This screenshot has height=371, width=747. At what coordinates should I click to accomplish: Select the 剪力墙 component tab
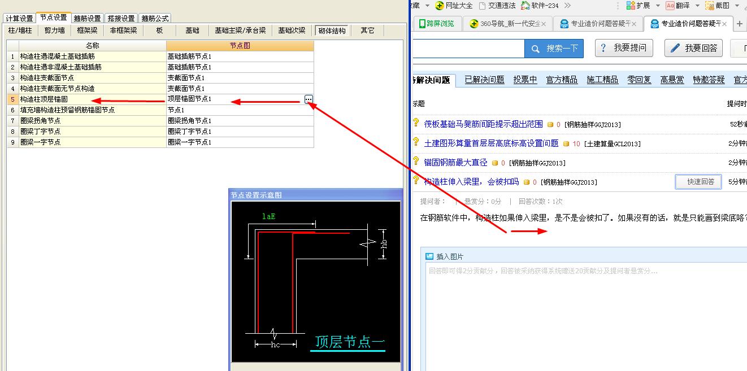55,30
